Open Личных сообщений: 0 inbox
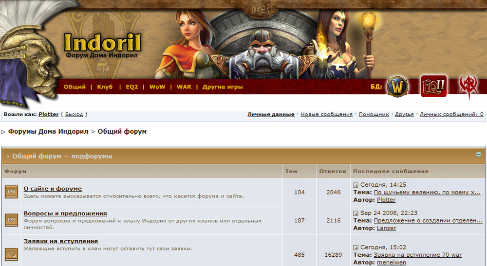 coord(451,114)
